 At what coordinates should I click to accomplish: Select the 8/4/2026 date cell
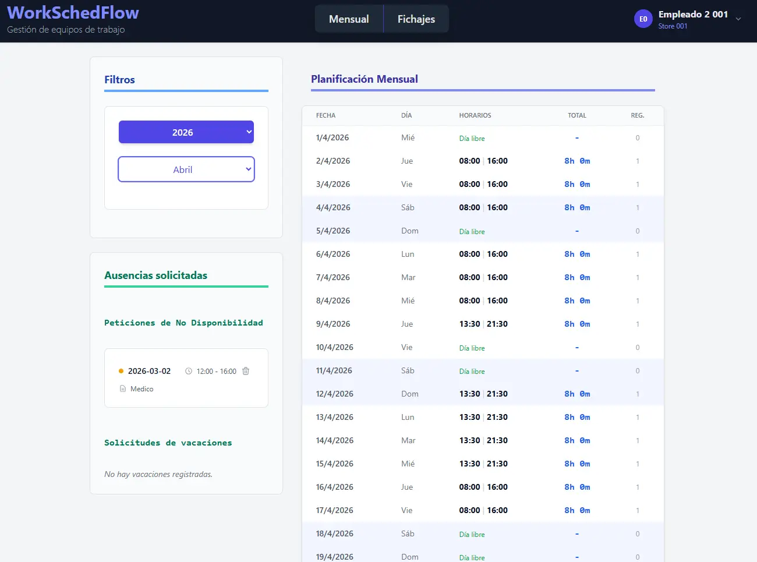(x=333, y=301)
